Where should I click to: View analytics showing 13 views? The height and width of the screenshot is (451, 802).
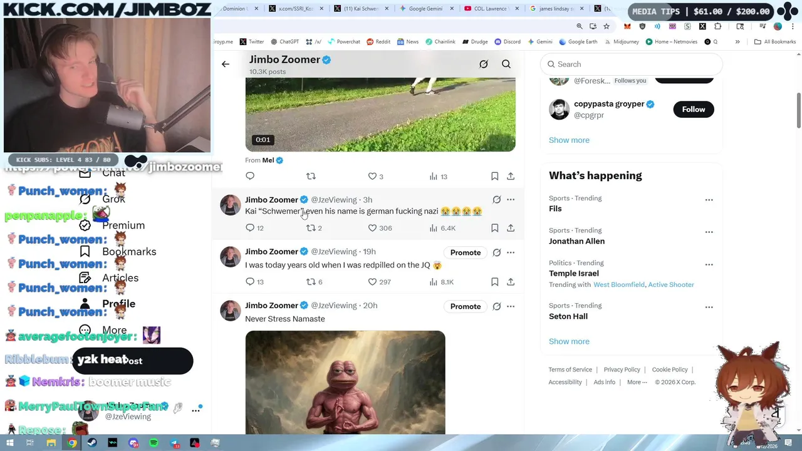(x=438, y=177)
